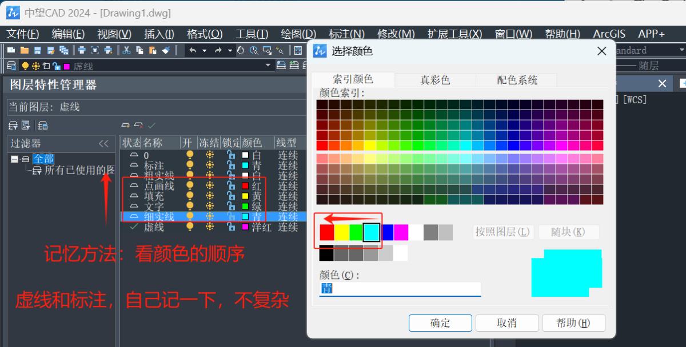Screen dimensions: 686x347
Task: Collapse the 过滤器 panel with double chevron
Action: [103, 144]
